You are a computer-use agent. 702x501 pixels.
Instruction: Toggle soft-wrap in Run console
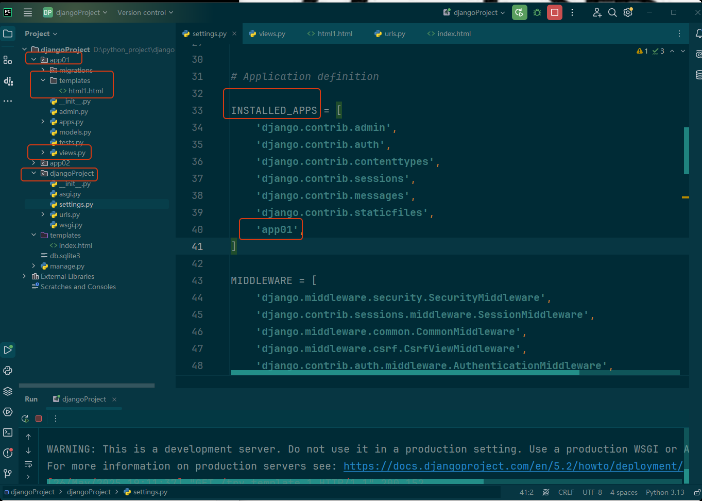tap(28, 464)
